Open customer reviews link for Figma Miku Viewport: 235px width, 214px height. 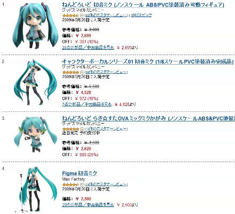pyautogui.click(x=106, y=185)
